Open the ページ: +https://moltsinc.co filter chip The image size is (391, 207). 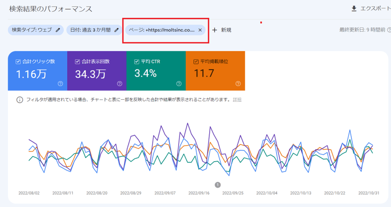click(x=165, y=30)
